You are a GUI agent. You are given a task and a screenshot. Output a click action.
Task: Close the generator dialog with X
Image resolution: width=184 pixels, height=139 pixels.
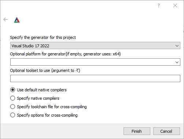click(x=175, y=6)
